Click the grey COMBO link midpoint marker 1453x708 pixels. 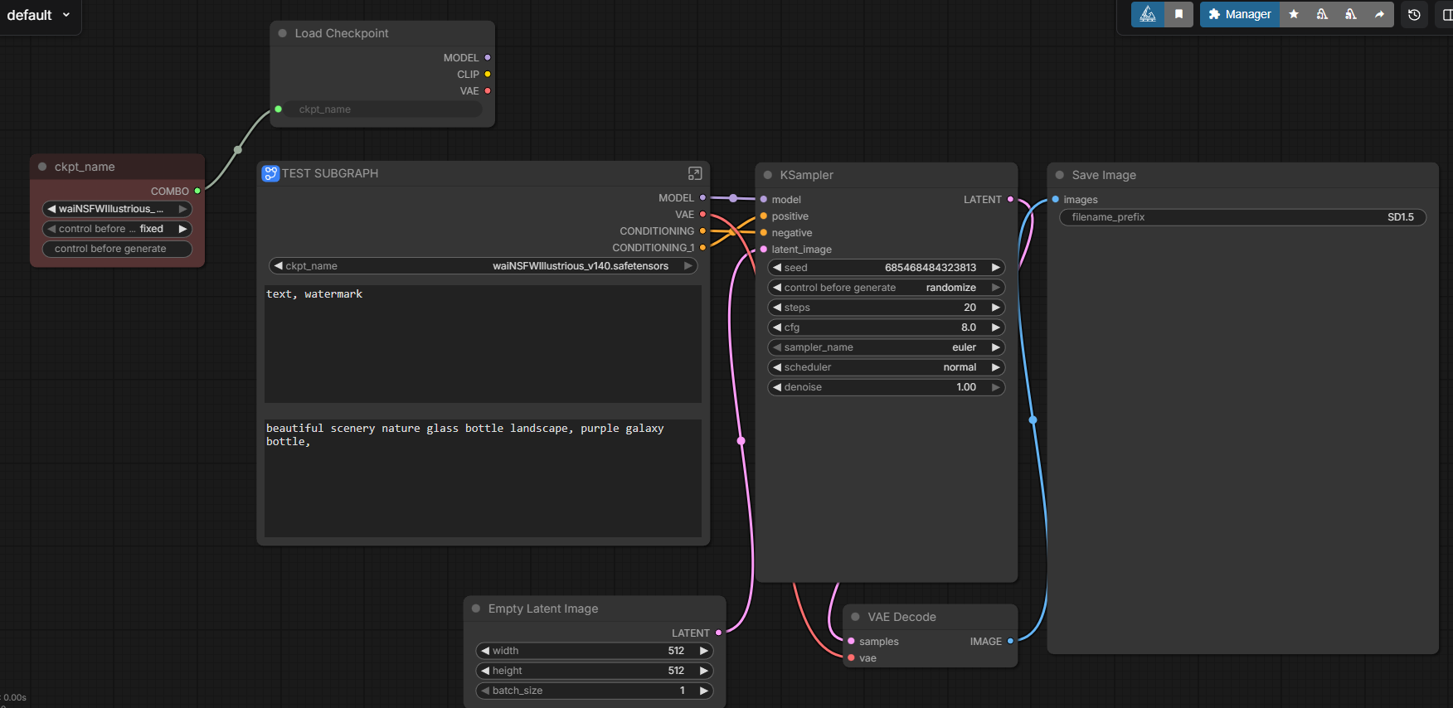click(238, 150)
